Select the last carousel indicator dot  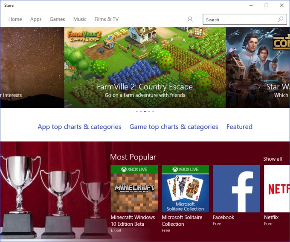coord(153,112)
